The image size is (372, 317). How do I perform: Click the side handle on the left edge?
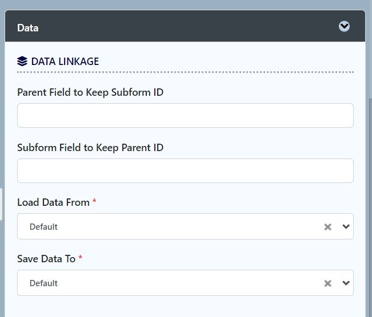click(1, 204)
